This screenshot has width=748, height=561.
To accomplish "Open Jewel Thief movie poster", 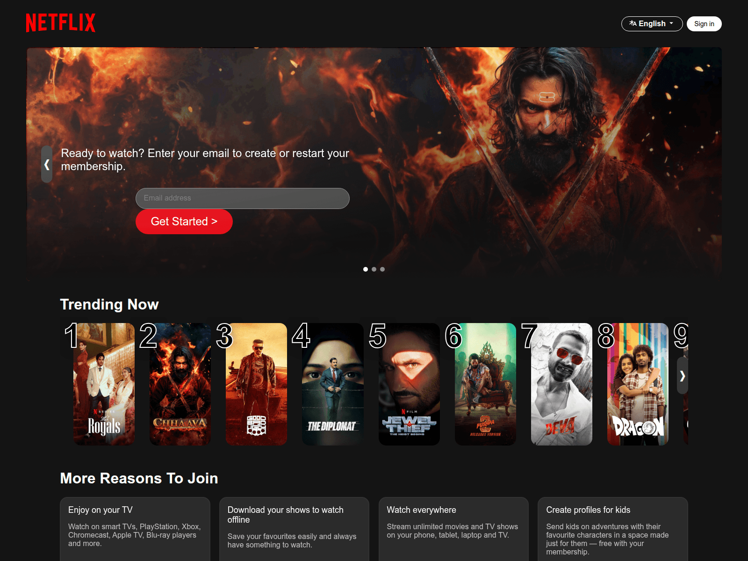I will tap(409, 384).
